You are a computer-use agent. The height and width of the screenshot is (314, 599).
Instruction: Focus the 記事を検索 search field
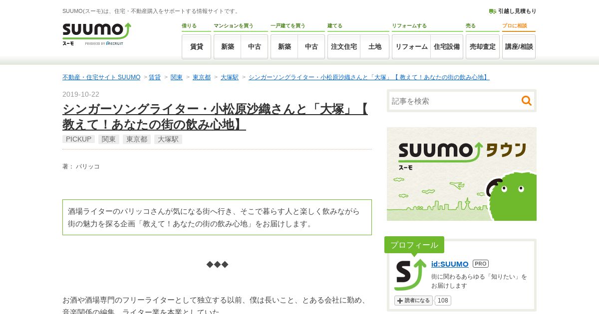point(454,101)
